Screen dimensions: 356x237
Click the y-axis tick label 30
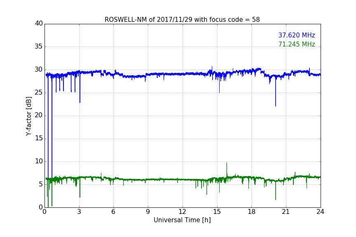pos(39,70)
